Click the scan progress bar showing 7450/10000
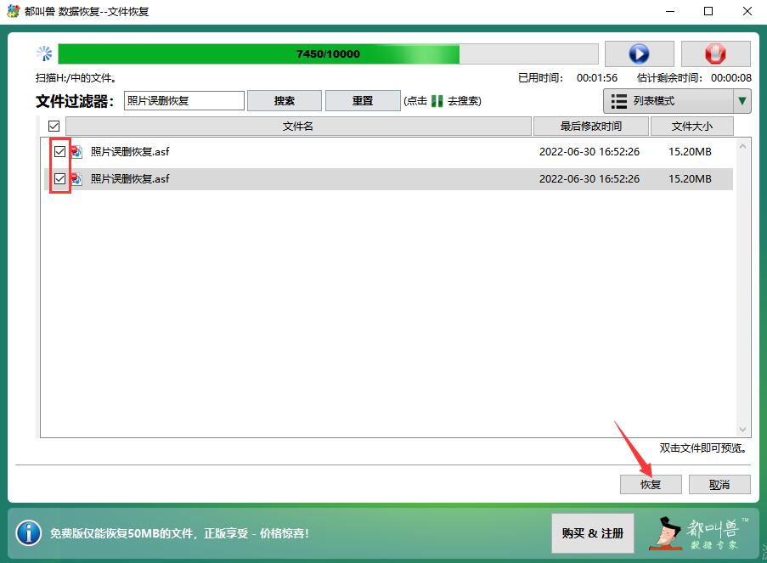 (328, 53)
